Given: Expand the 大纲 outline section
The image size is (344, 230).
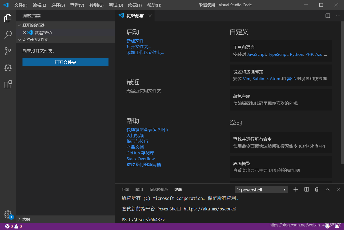Looking at the screenshot, I should tap(65, 219).
